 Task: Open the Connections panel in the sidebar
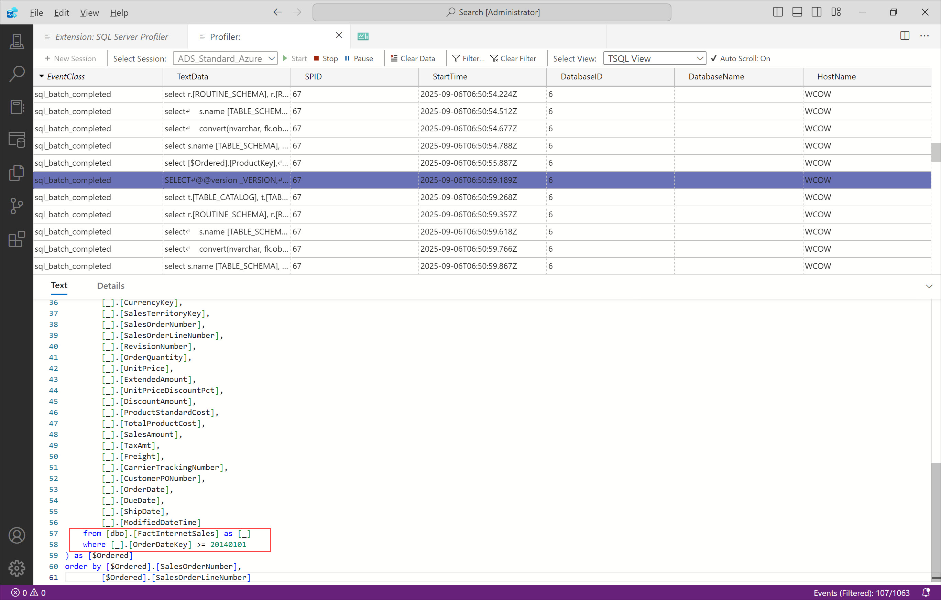click(17, 41)
